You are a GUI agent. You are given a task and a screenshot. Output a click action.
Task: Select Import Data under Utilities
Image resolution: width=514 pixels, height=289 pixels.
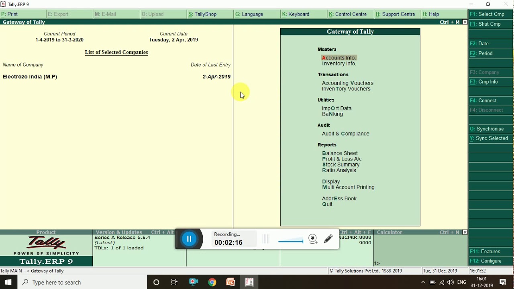(x=337, y=108)
